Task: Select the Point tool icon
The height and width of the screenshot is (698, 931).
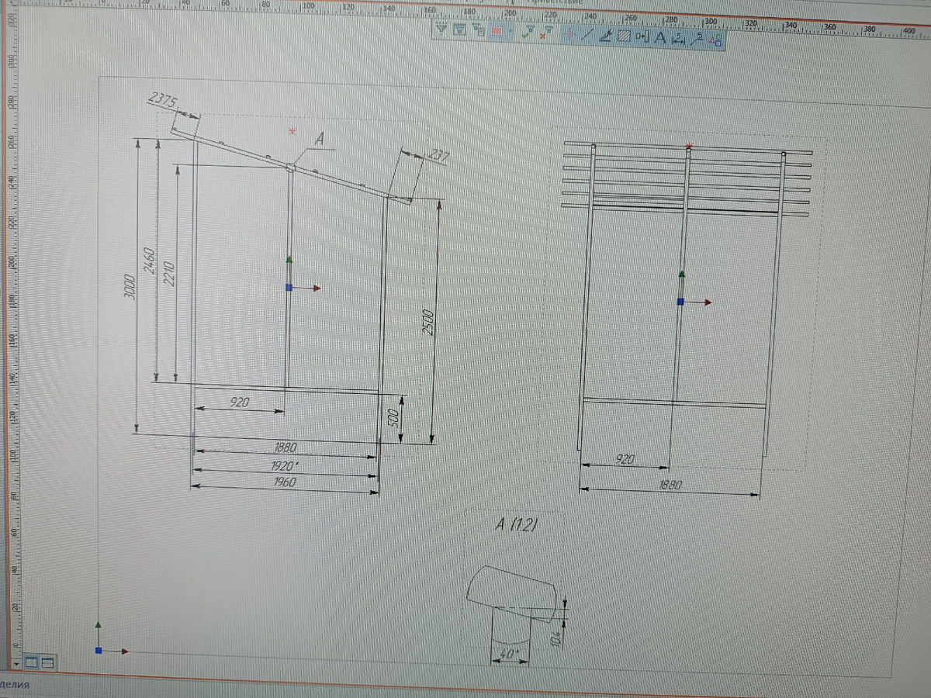Action: click(569, 33)
